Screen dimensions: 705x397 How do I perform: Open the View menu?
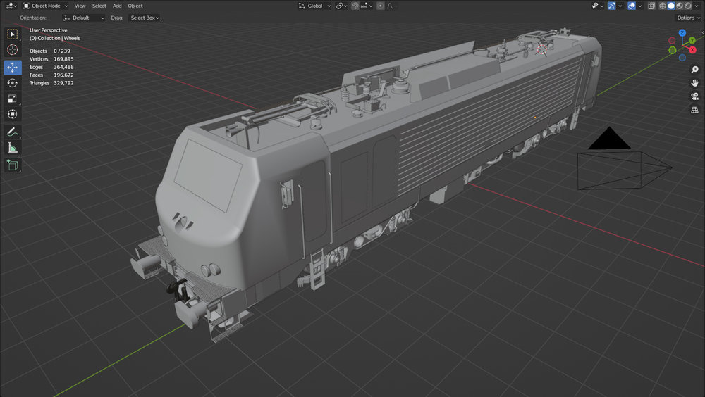(80, 6)
